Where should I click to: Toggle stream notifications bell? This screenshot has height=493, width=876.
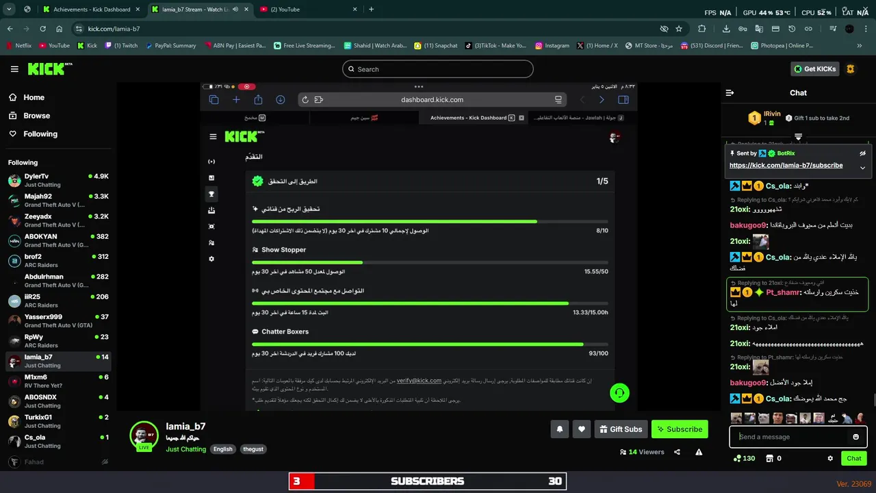[559, 429]
